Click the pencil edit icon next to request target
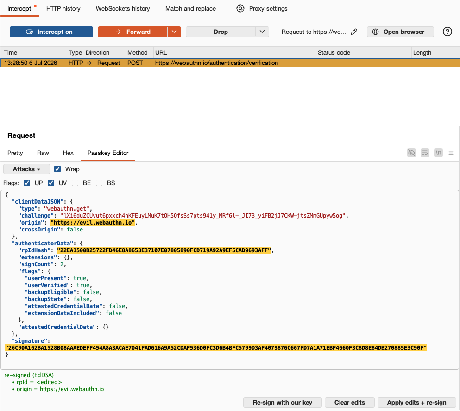This screenshot has width=460, height=411. pyautogui.click(x=354, y=32)
